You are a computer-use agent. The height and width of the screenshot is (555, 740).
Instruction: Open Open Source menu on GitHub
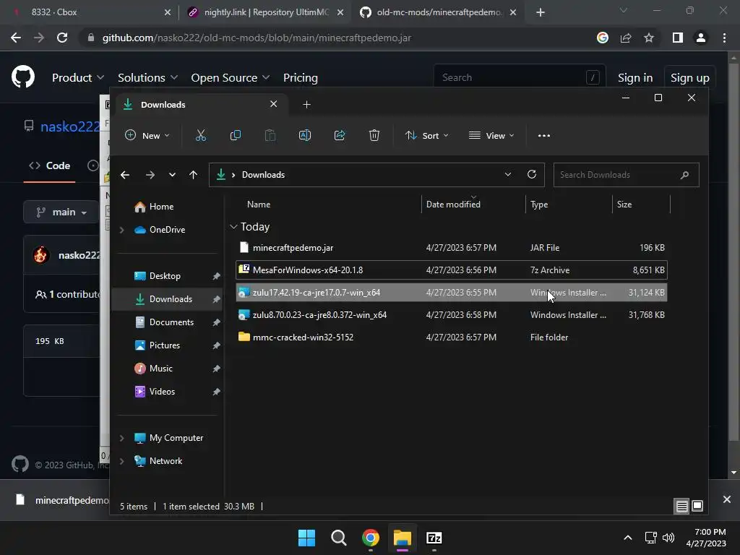(230, 77)
